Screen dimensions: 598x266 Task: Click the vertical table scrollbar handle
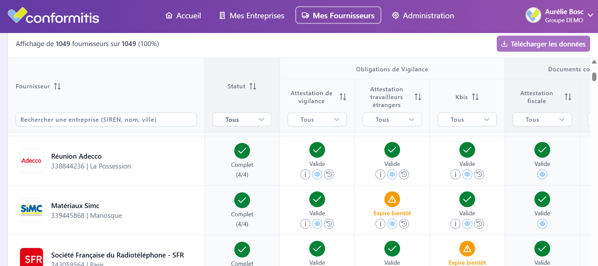coord(594,77)
